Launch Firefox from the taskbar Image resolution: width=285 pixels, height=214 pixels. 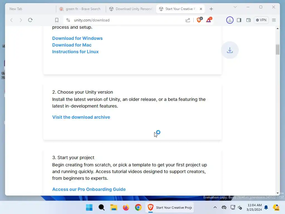(x=126, y=207)
